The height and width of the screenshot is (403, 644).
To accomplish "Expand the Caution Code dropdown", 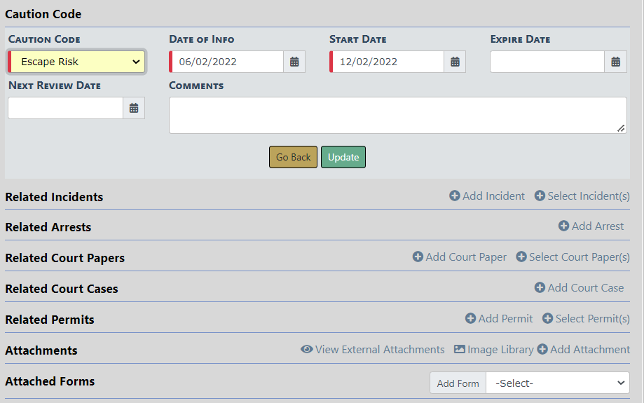I will pyautogui.click(x=76, y=62).
